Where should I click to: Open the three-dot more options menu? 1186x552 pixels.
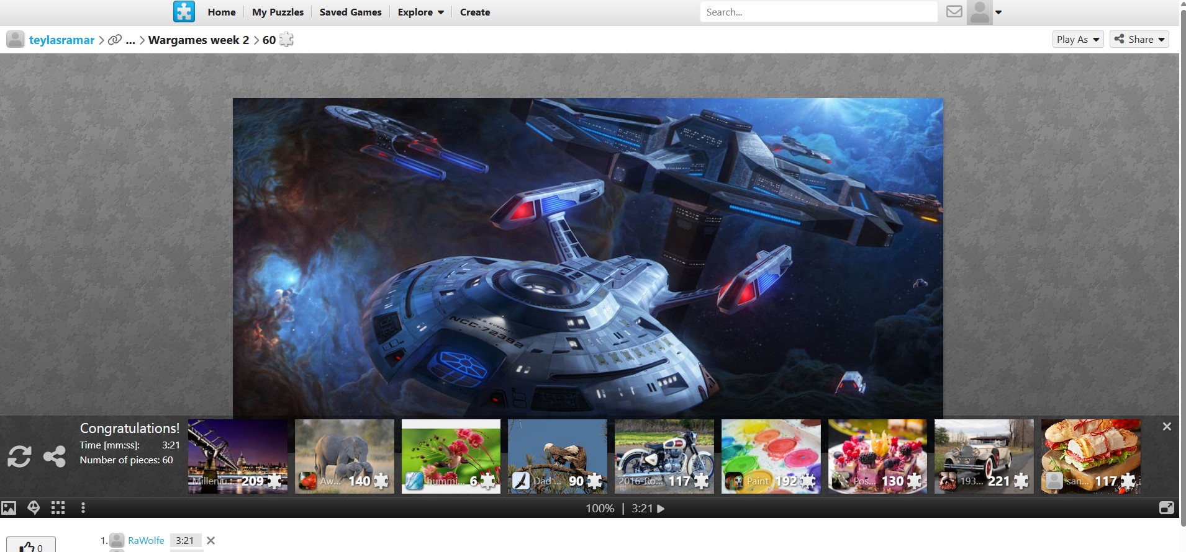[83, 509]
